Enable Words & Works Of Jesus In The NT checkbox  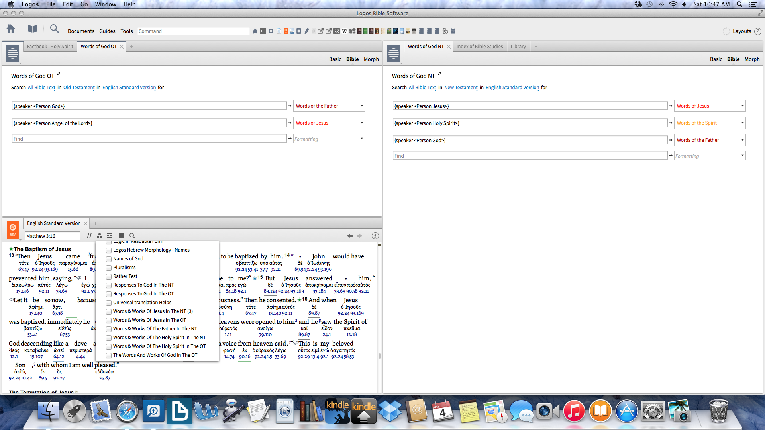click(x=109, y=312)
